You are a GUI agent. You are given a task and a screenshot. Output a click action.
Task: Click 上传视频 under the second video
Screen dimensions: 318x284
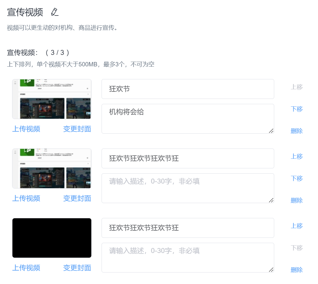26,198
